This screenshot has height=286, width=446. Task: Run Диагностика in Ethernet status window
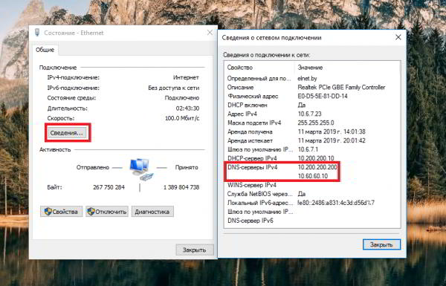[x=152, y=212]
